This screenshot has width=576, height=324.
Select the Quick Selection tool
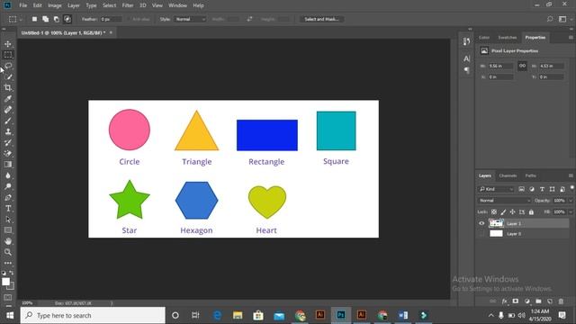(8, 76)
